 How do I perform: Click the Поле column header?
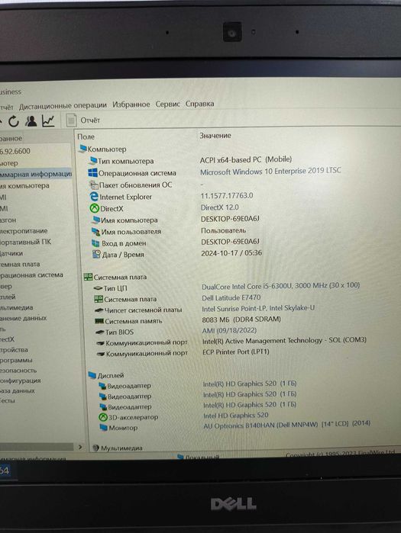click(x=86, y=136)
